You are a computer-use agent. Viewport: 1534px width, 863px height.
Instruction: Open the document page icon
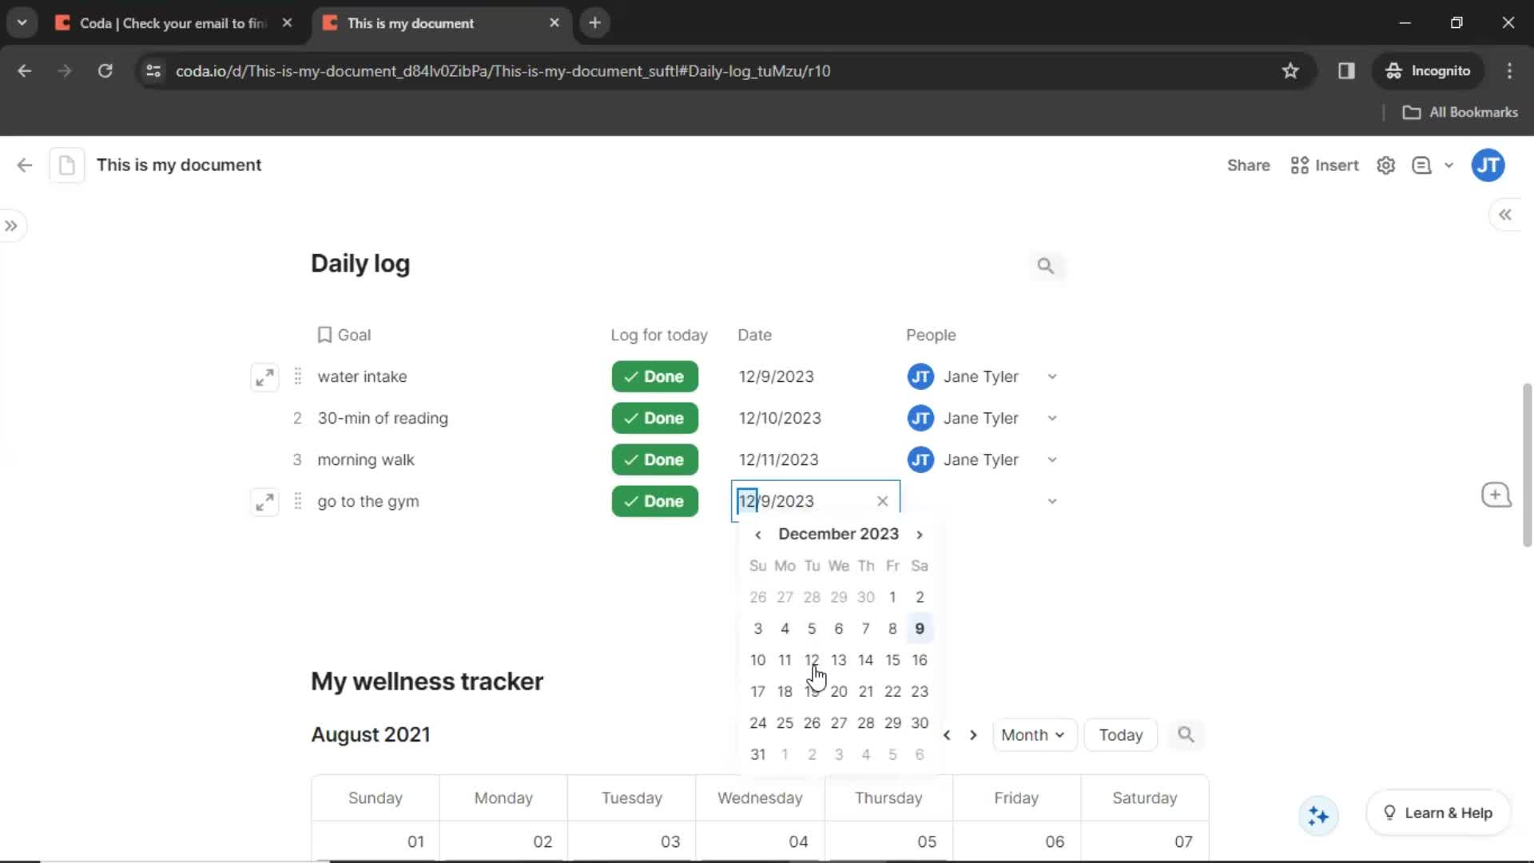[x=67, y=165]
